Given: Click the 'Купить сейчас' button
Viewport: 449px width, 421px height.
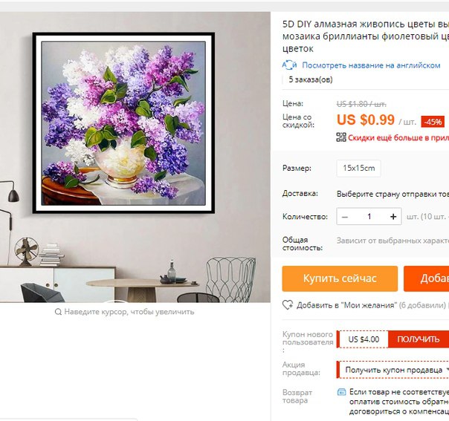Looking at the screenshot, I should tap(340, 278).
